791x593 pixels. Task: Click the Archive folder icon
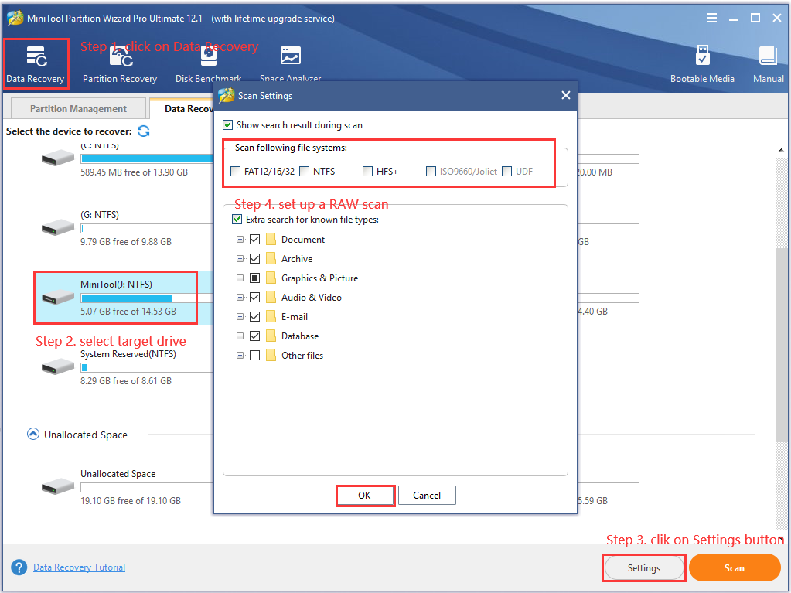271,259
